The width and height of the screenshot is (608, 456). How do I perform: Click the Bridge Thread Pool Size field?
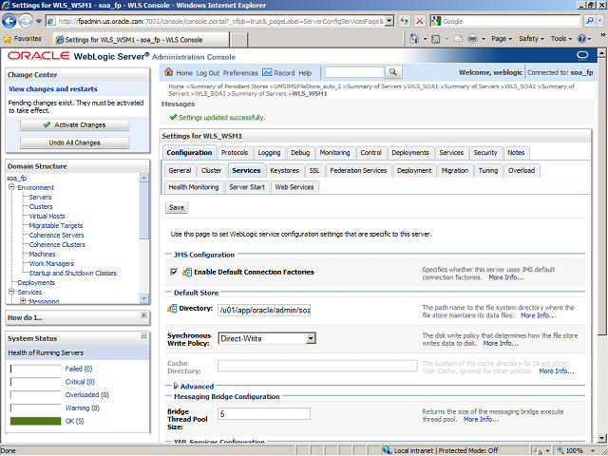(264, 414)
